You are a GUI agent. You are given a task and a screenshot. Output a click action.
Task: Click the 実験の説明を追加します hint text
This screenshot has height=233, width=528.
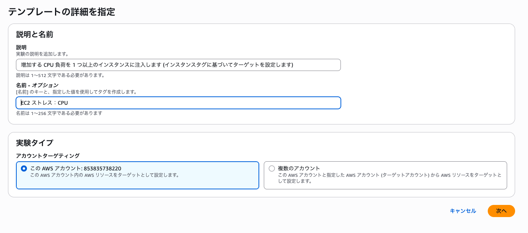43,54
